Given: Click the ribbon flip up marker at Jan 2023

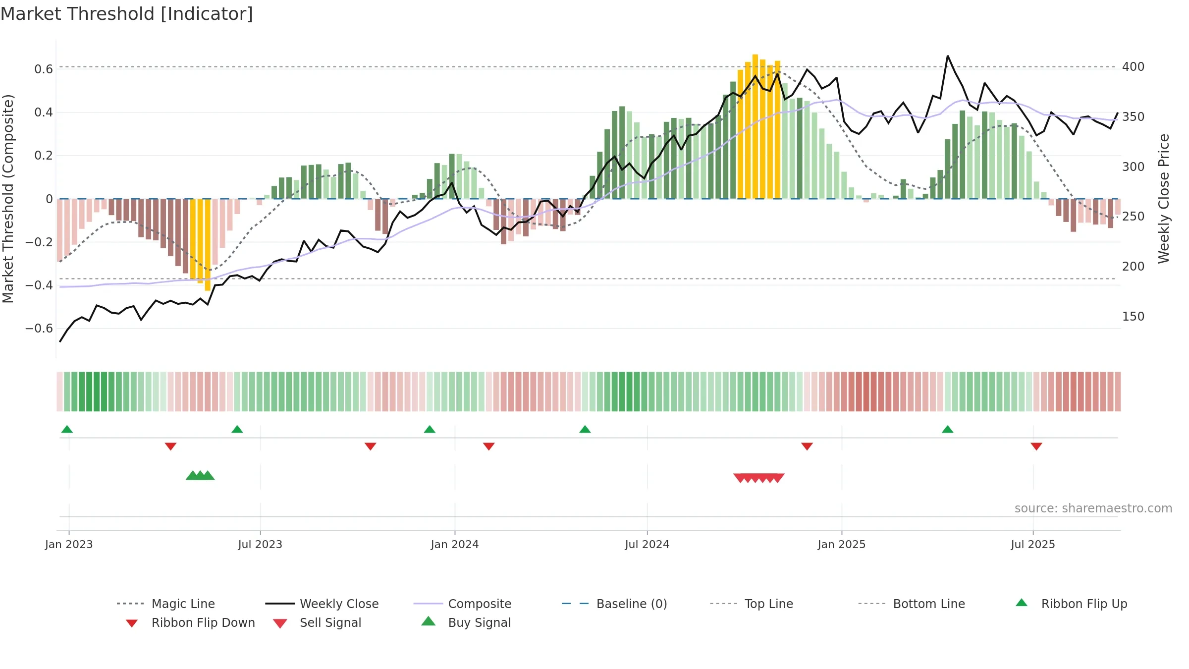Looking at the screenshot, I should (67, 429).
